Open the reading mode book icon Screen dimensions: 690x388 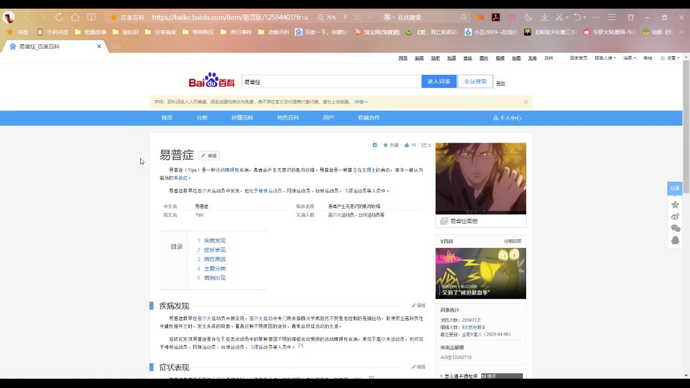92,17
